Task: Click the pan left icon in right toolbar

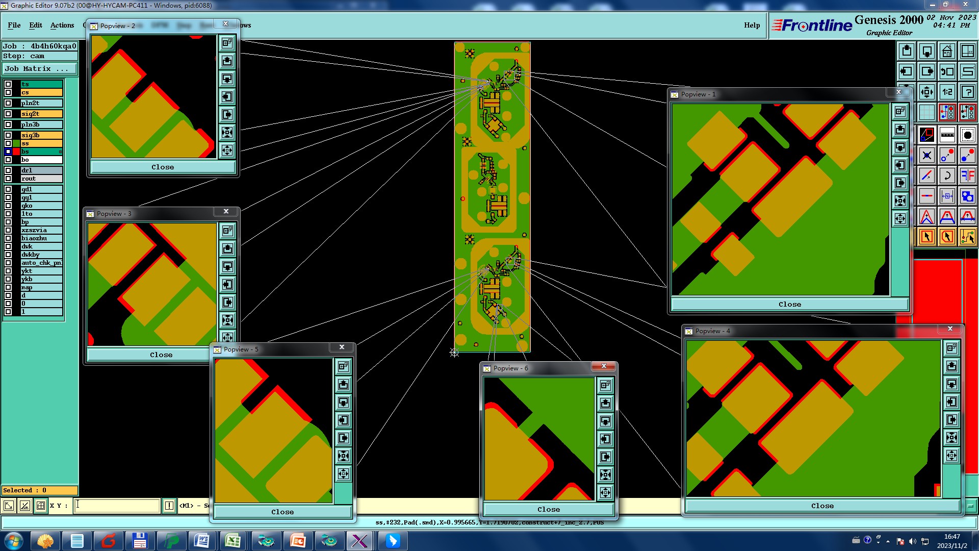Action: pyautogui.click(x=907, y=71)
